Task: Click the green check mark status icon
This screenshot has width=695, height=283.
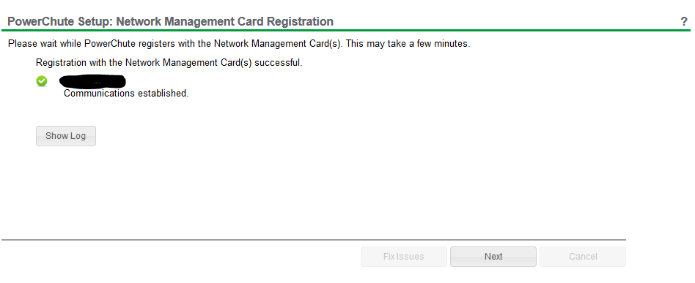Action: pos(42,81)
